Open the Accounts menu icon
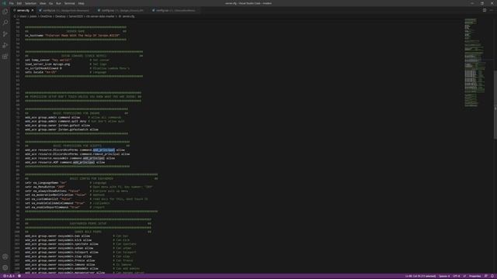 pyautogui.click(x=5, y=257)
